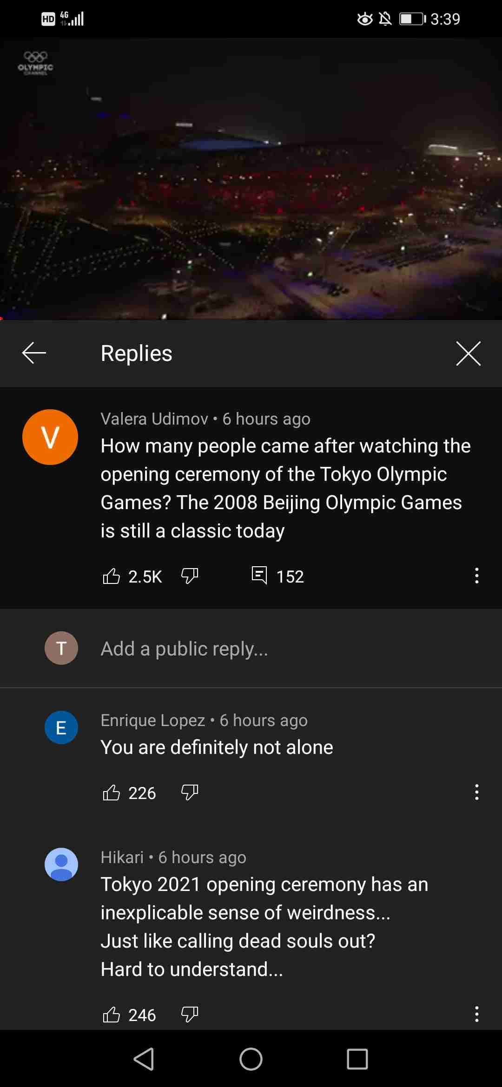502x1087 pixels.
Task: Dislike Valera Udimov's comment
Action: [190, 576]
